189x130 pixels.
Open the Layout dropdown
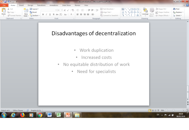(34, 9)
